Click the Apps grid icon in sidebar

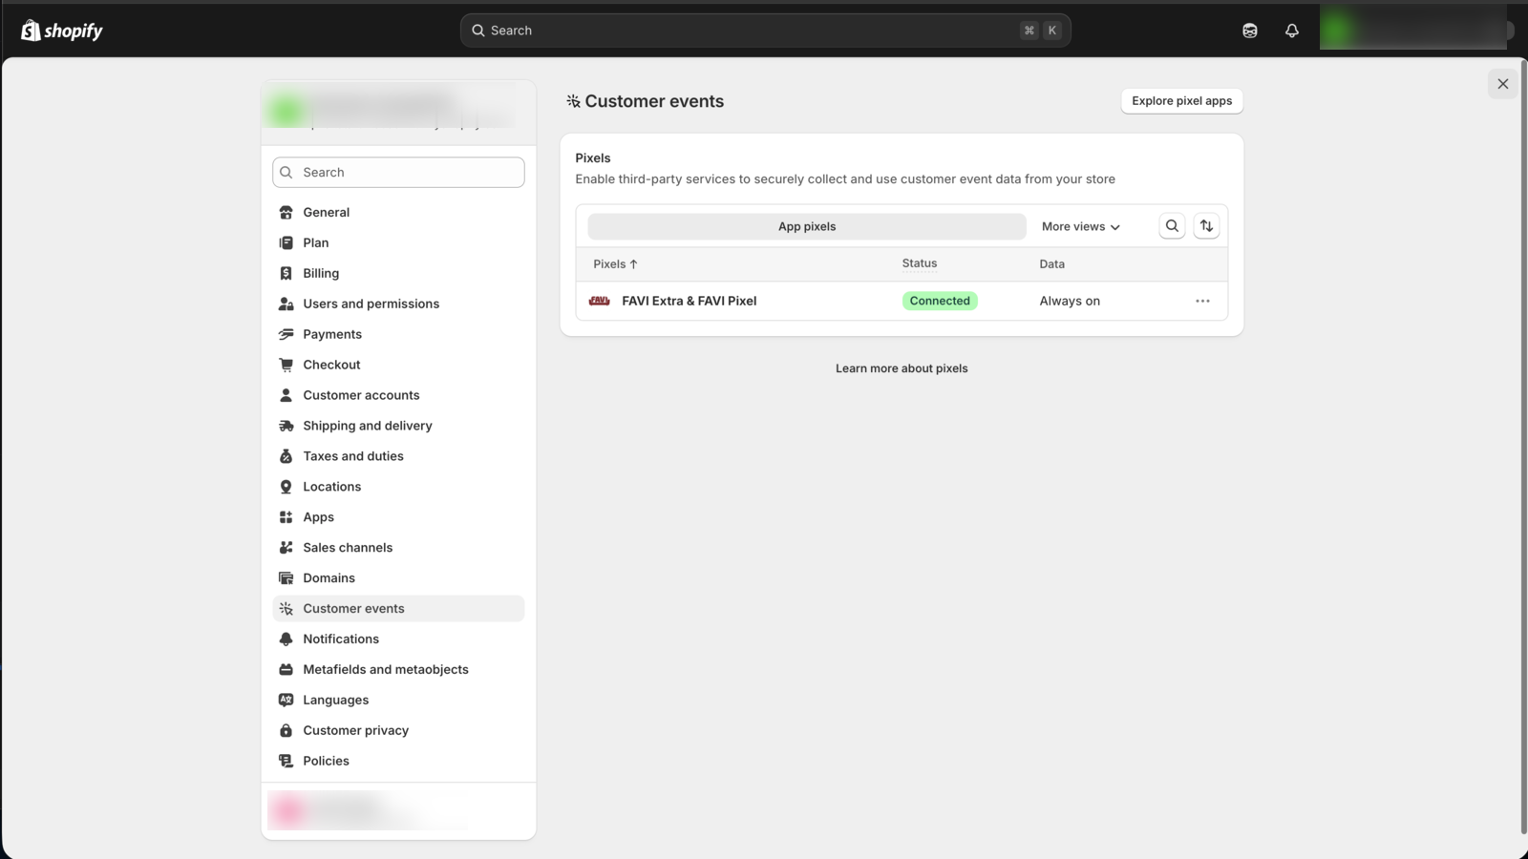286,517
